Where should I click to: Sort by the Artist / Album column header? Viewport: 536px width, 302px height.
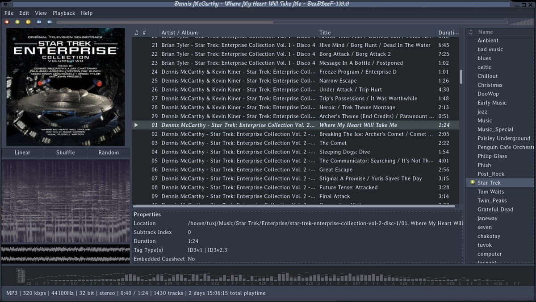coord(238,33)
